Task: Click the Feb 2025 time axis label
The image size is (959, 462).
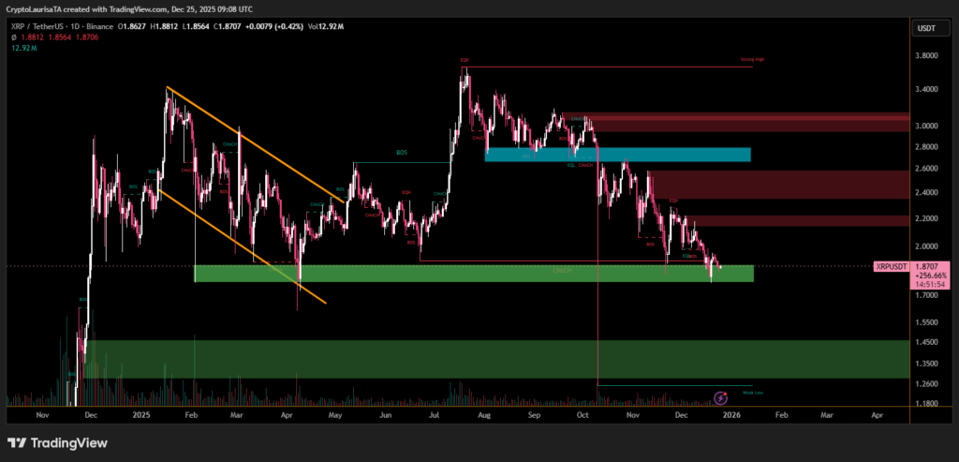Action: 190,413
